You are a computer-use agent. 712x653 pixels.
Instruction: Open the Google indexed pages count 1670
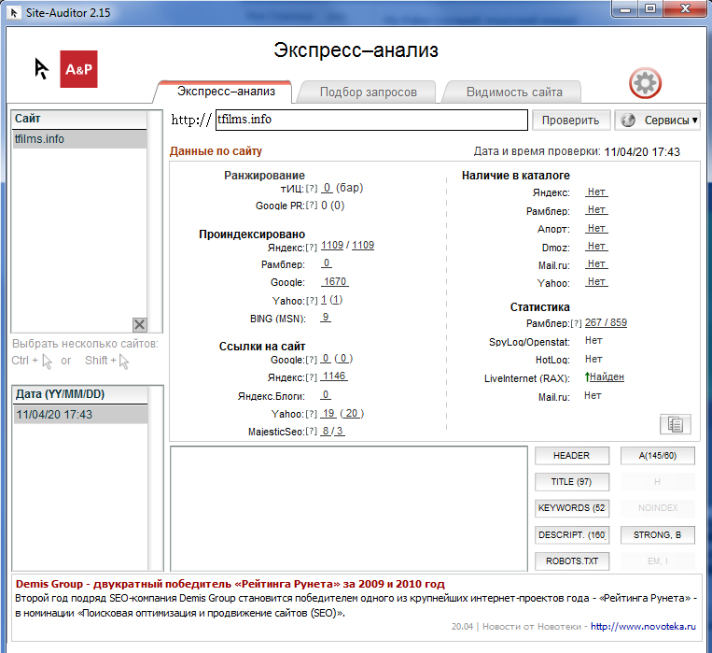(x=335, y=282)
